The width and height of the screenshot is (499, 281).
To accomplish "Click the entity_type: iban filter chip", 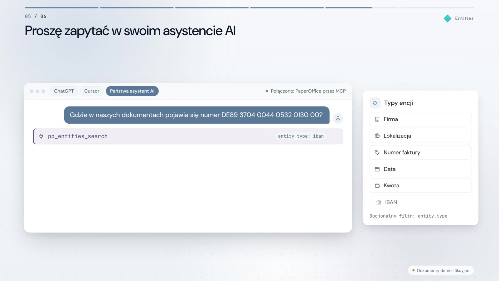I will (301, 136).
